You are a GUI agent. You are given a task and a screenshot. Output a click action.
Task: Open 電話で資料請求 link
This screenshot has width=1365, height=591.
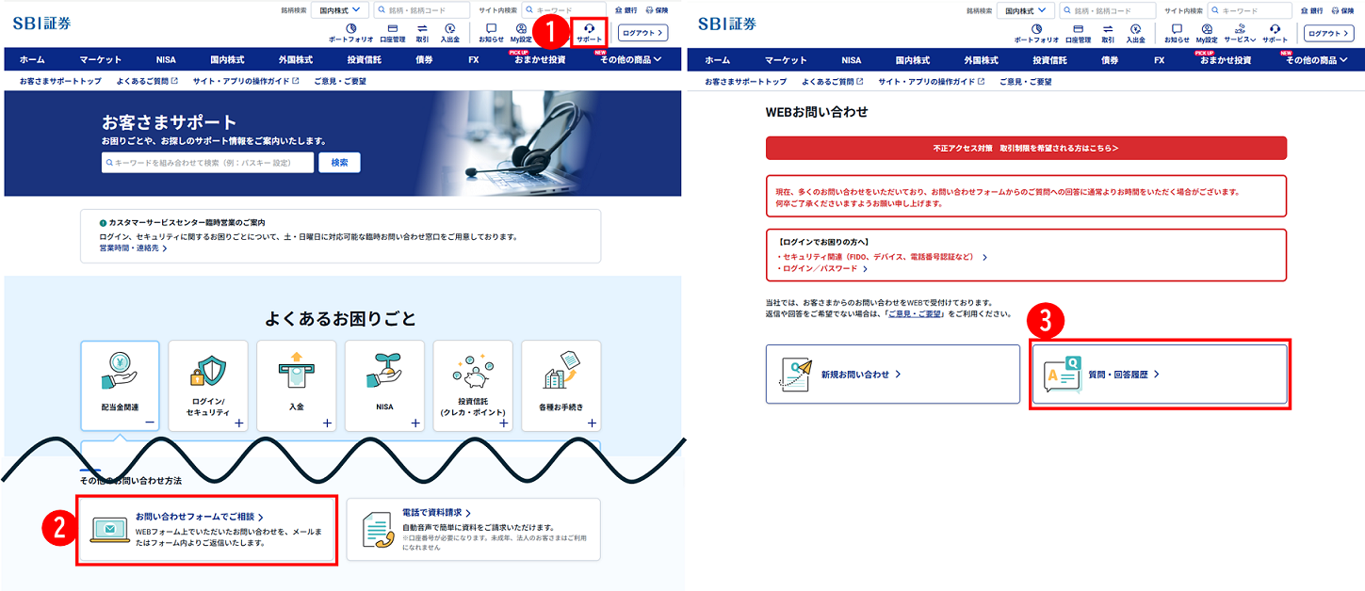436,513
